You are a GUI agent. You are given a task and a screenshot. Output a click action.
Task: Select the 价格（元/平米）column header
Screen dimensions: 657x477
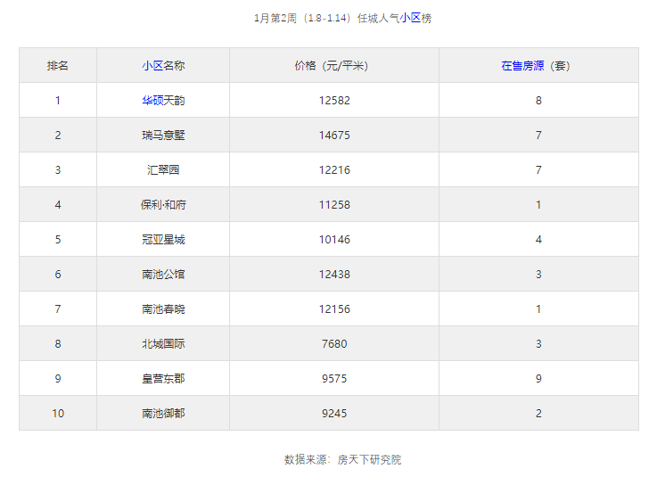[334, 65]
